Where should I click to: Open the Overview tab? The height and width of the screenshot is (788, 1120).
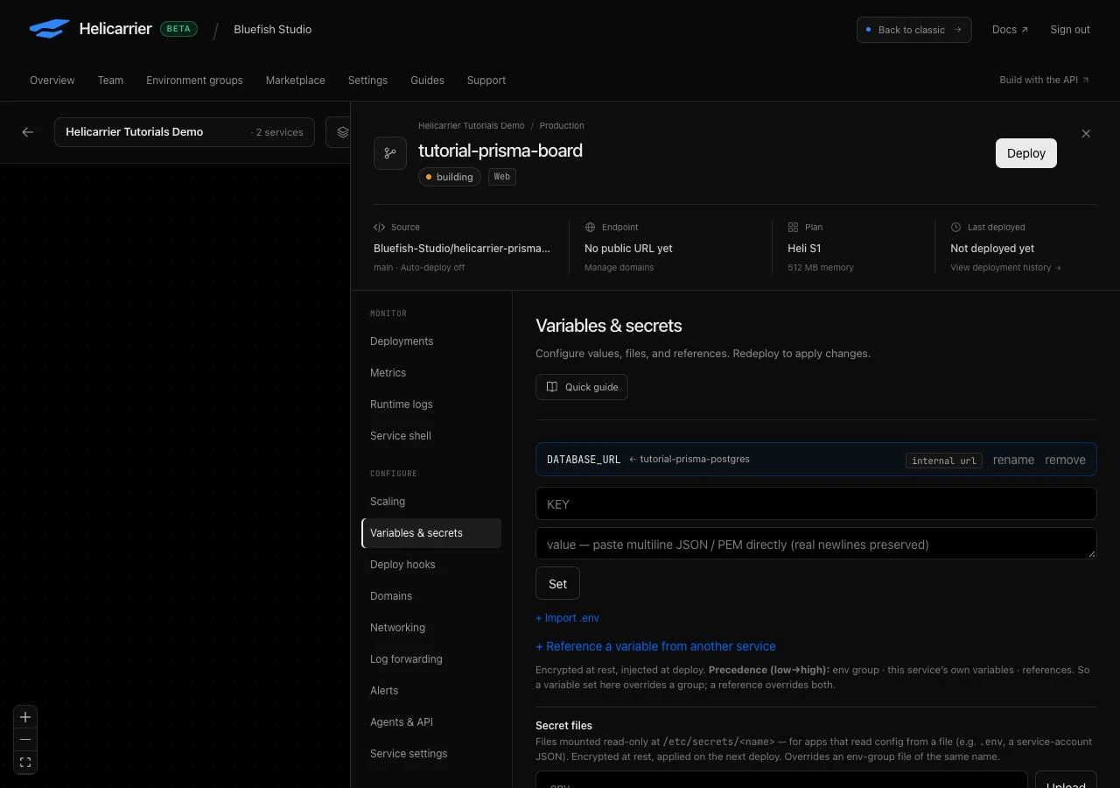(52, 80)
